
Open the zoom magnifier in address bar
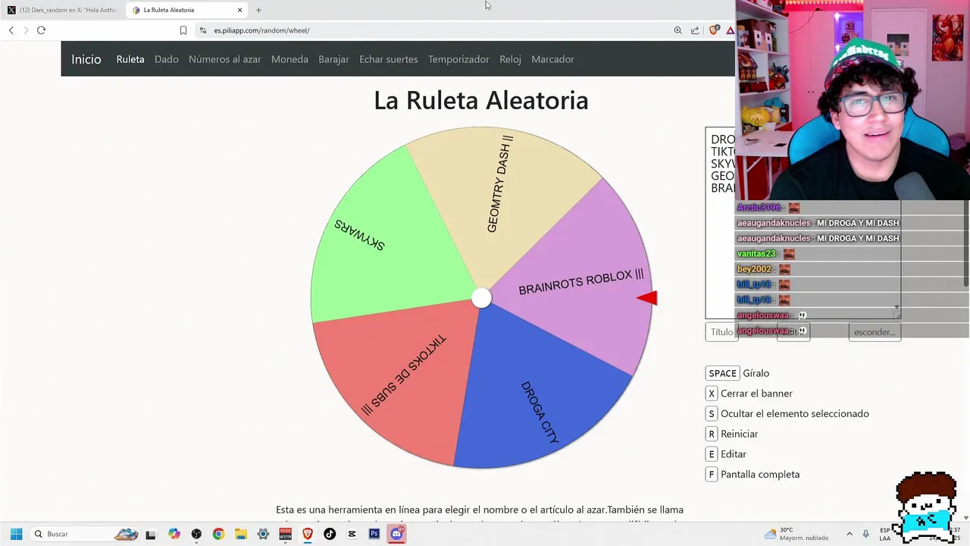coord(677,30)
